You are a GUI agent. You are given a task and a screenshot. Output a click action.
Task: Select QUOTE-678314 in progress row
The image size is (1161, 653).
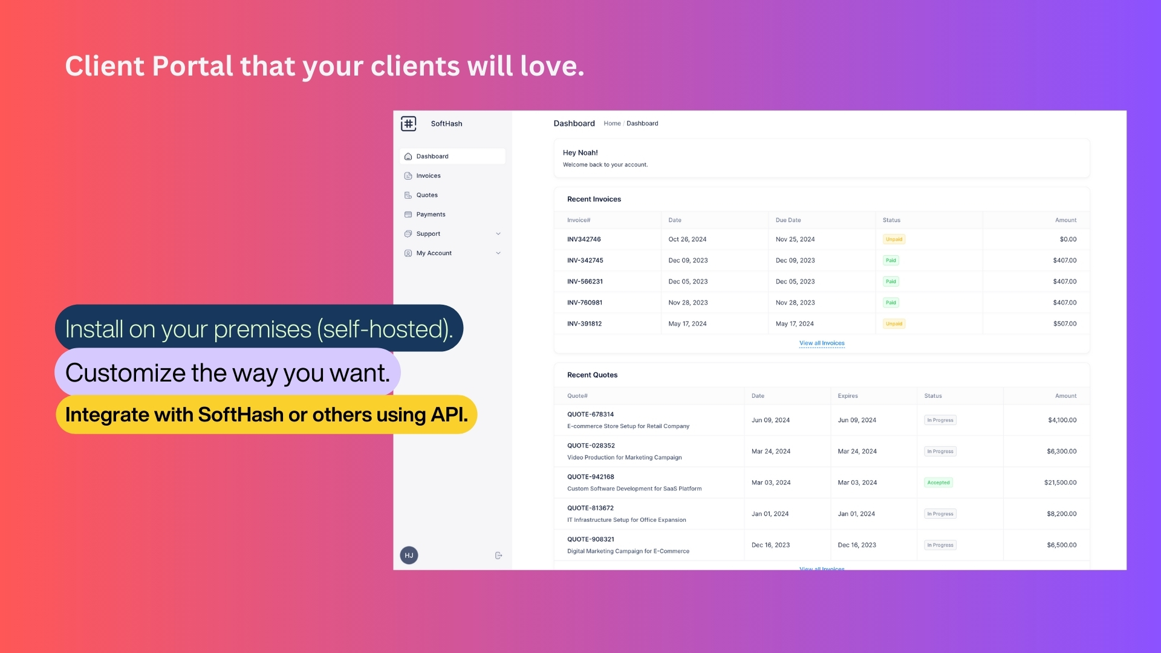point(821,420)
